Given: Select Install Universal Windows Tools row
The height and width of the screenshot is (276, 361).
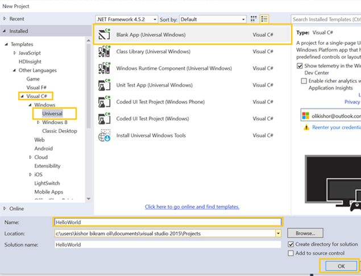Looking at the screenshot, I should tap(193, 135).
